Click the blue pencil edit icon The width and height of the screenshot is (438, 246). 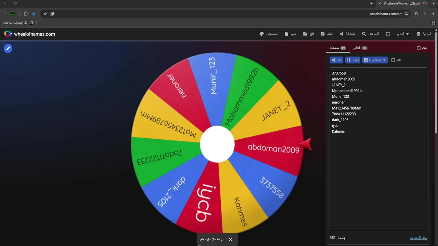click(x=8, y=49)
